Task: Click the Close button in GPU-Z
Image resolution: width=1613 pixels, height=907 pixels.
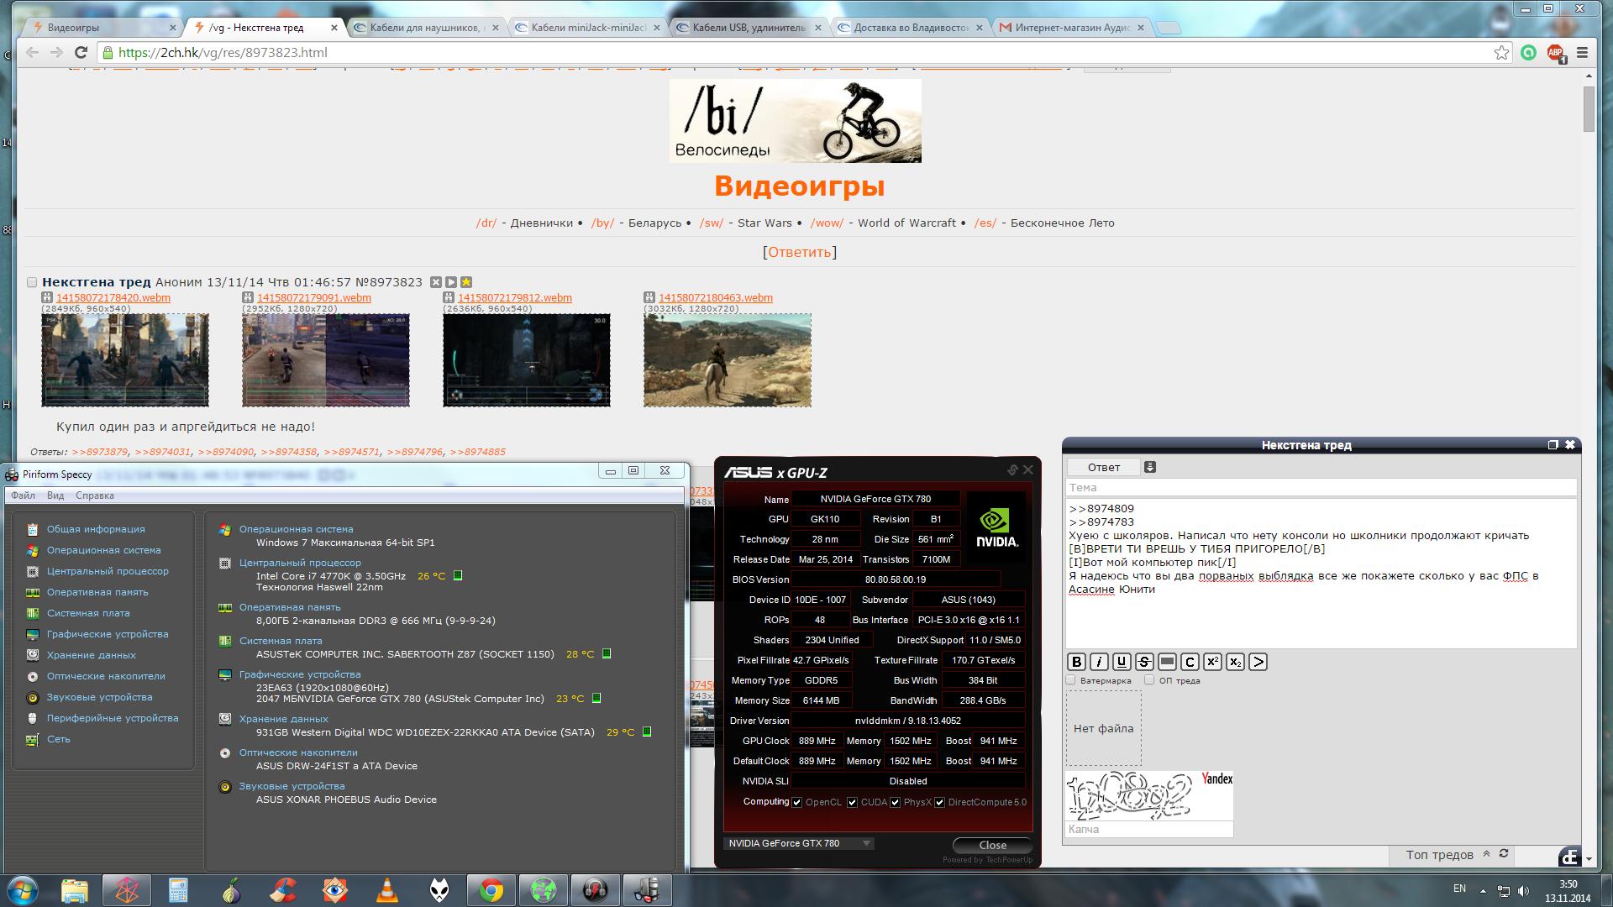Action: 992,845
